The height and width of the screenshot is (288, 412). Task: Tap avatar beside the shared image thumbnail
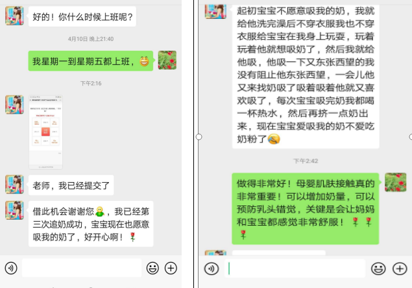[14, 105]
